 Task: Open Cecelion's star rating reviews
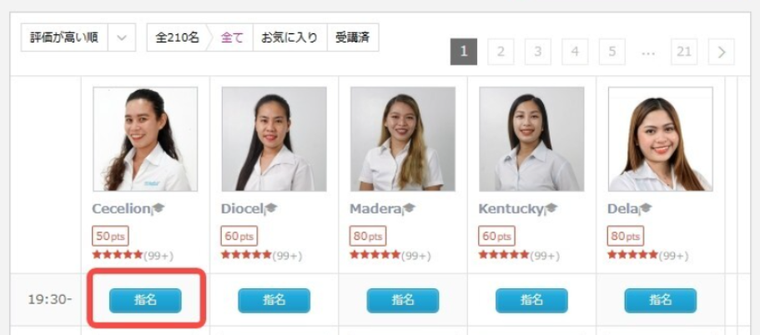coord(133,255)
